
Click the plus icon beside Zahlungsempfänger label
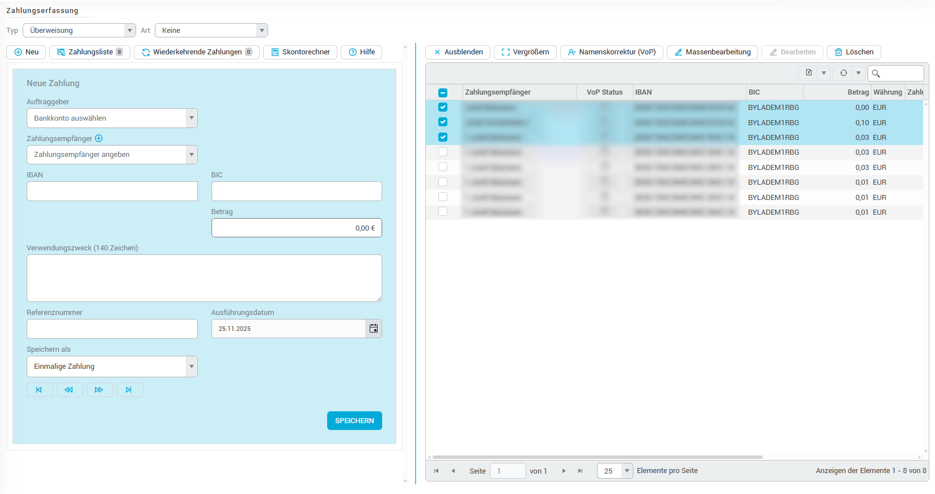coord(99,138)
